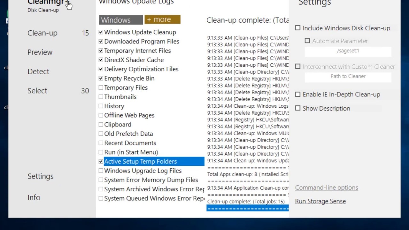
Task: Tick Enable IE In-Depth Clean-up
Action: (x=298, y=95)
